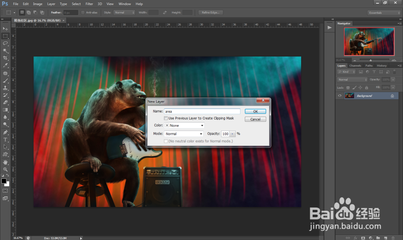The width and height of the screenshot is (403, 240).
Task: Click Add a layer style fx icon
Action: (x=355, y=238)
